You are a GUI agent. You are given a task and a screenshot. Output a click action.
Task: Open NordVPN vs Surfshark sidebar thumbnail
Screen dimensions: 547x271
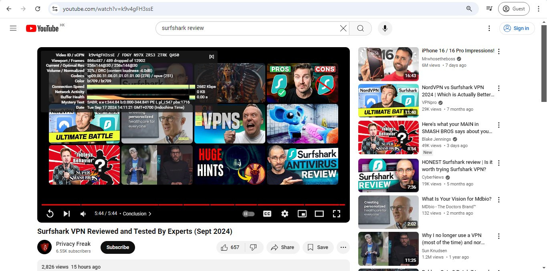click(x=388, y=101)
